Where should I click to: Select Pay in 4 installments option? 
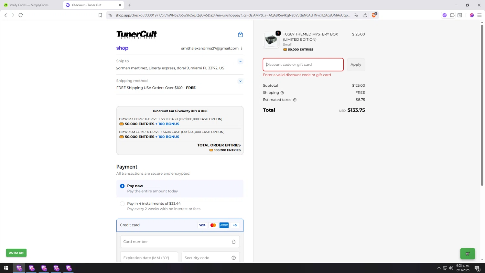[122, 204]
